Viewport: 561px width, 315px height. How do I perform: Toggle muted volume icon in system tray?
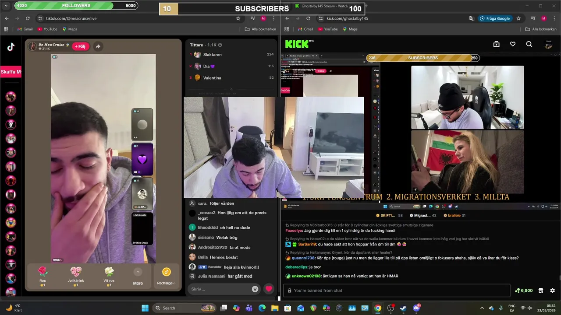pos(530,308)
